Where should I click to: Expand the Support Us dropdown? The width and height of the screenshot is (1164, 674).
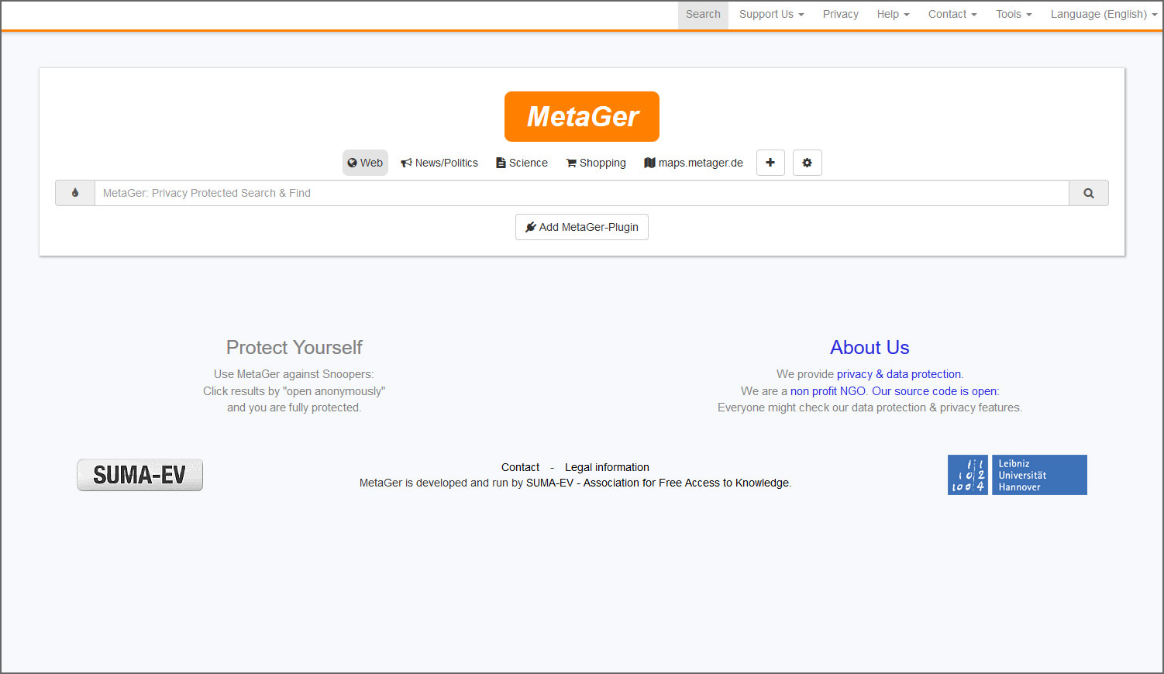pyautogui.click(x=772, y=14)
